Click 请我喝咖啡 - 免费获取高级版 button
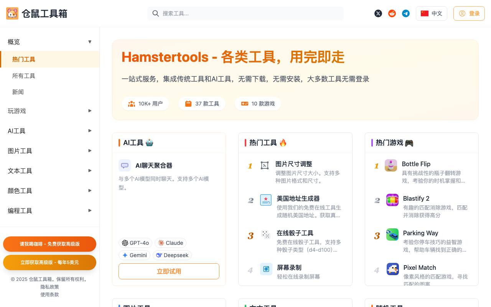491x307 pixels. 50,244
